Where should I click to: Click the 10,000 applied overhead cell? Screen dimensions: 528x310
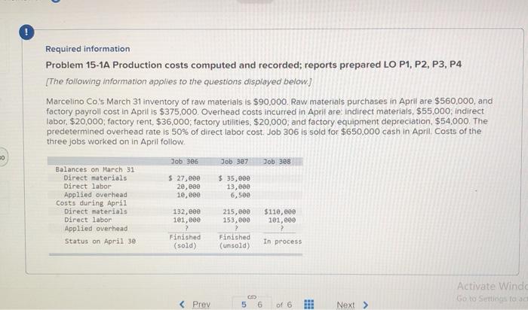[189, 195]
